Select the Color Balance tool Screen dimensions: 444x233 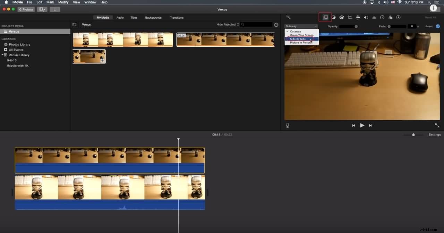[x=333, y=17]
